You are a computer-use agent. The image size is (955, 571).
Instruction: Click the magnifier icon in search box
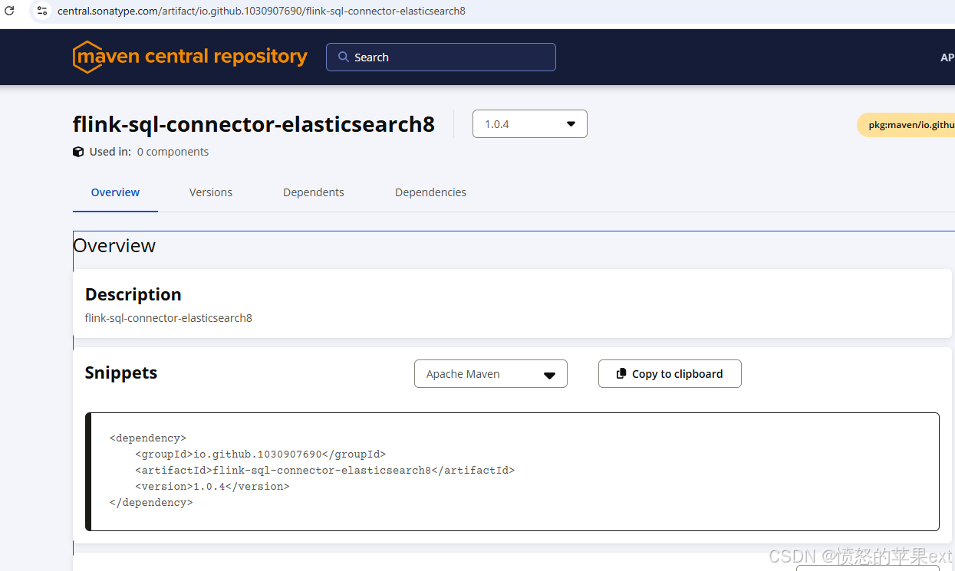[344, 57]
